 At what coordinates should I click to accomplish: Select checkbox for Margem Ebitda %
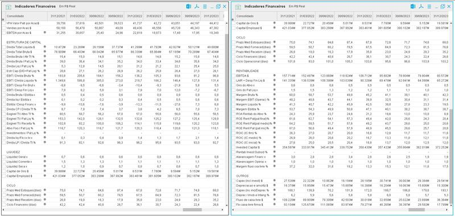[234, 109]
